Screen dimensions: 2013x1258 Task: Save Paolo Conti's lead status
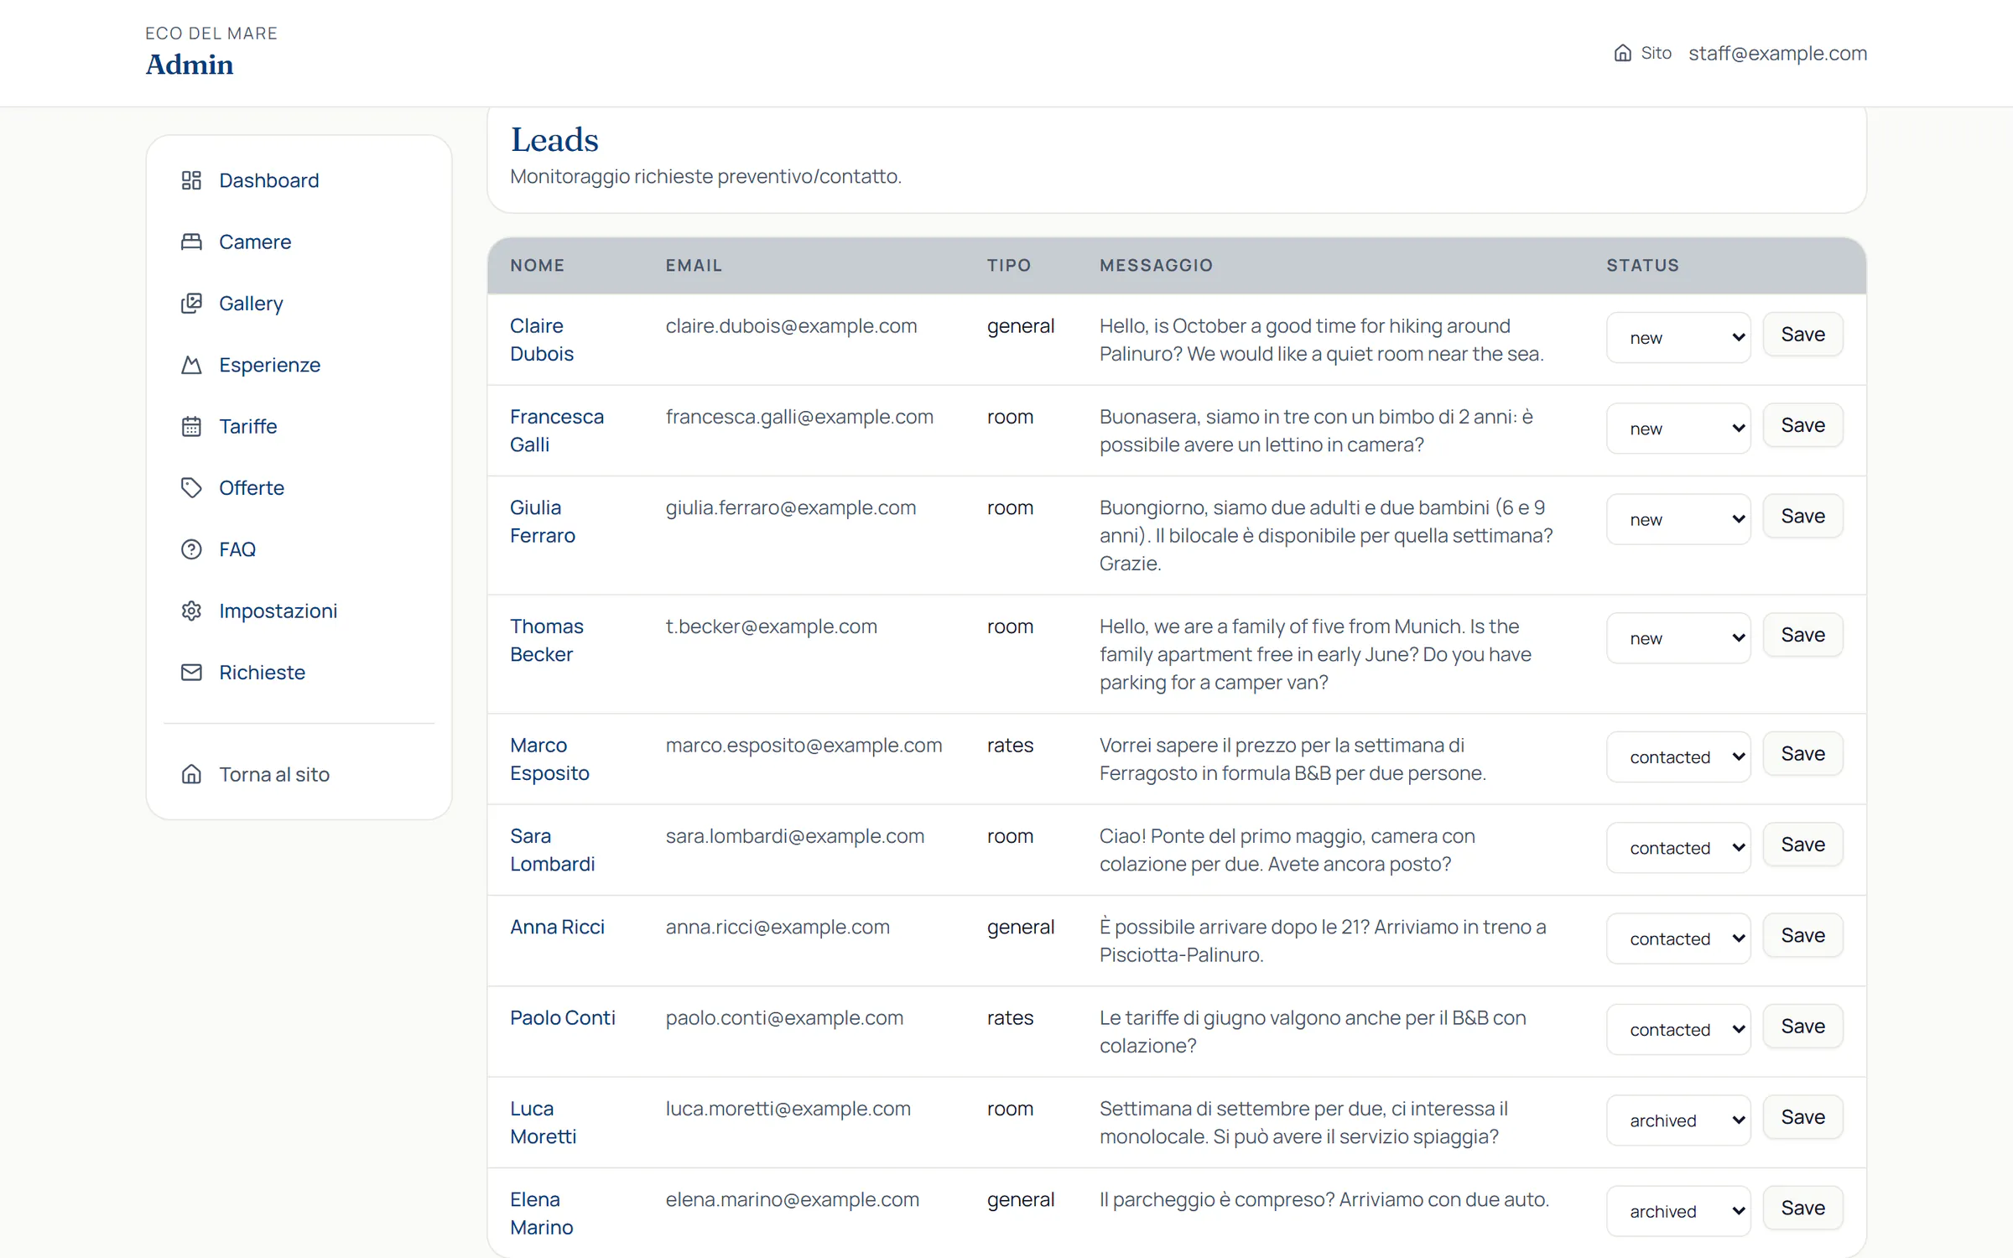click(x=1802, y=1026)
